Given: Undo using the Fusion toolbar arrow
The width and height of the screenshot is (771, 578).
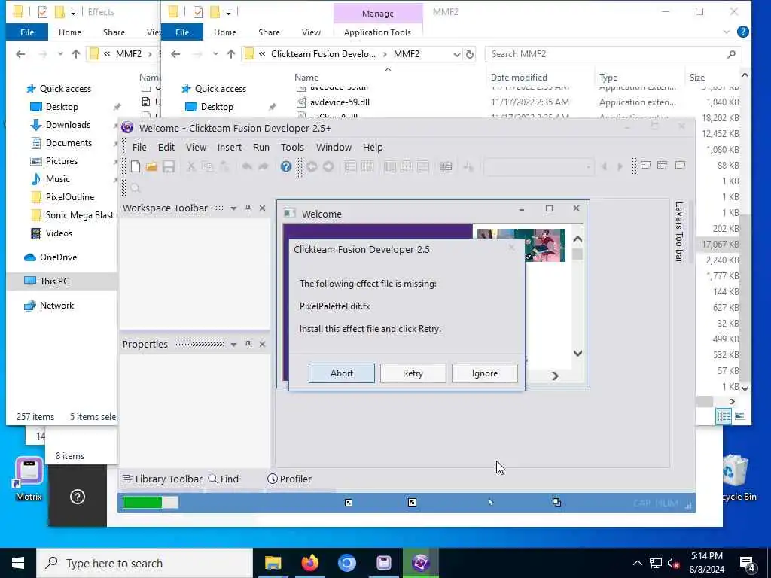Looking at the screenshot, I should [x=247, y=166].
